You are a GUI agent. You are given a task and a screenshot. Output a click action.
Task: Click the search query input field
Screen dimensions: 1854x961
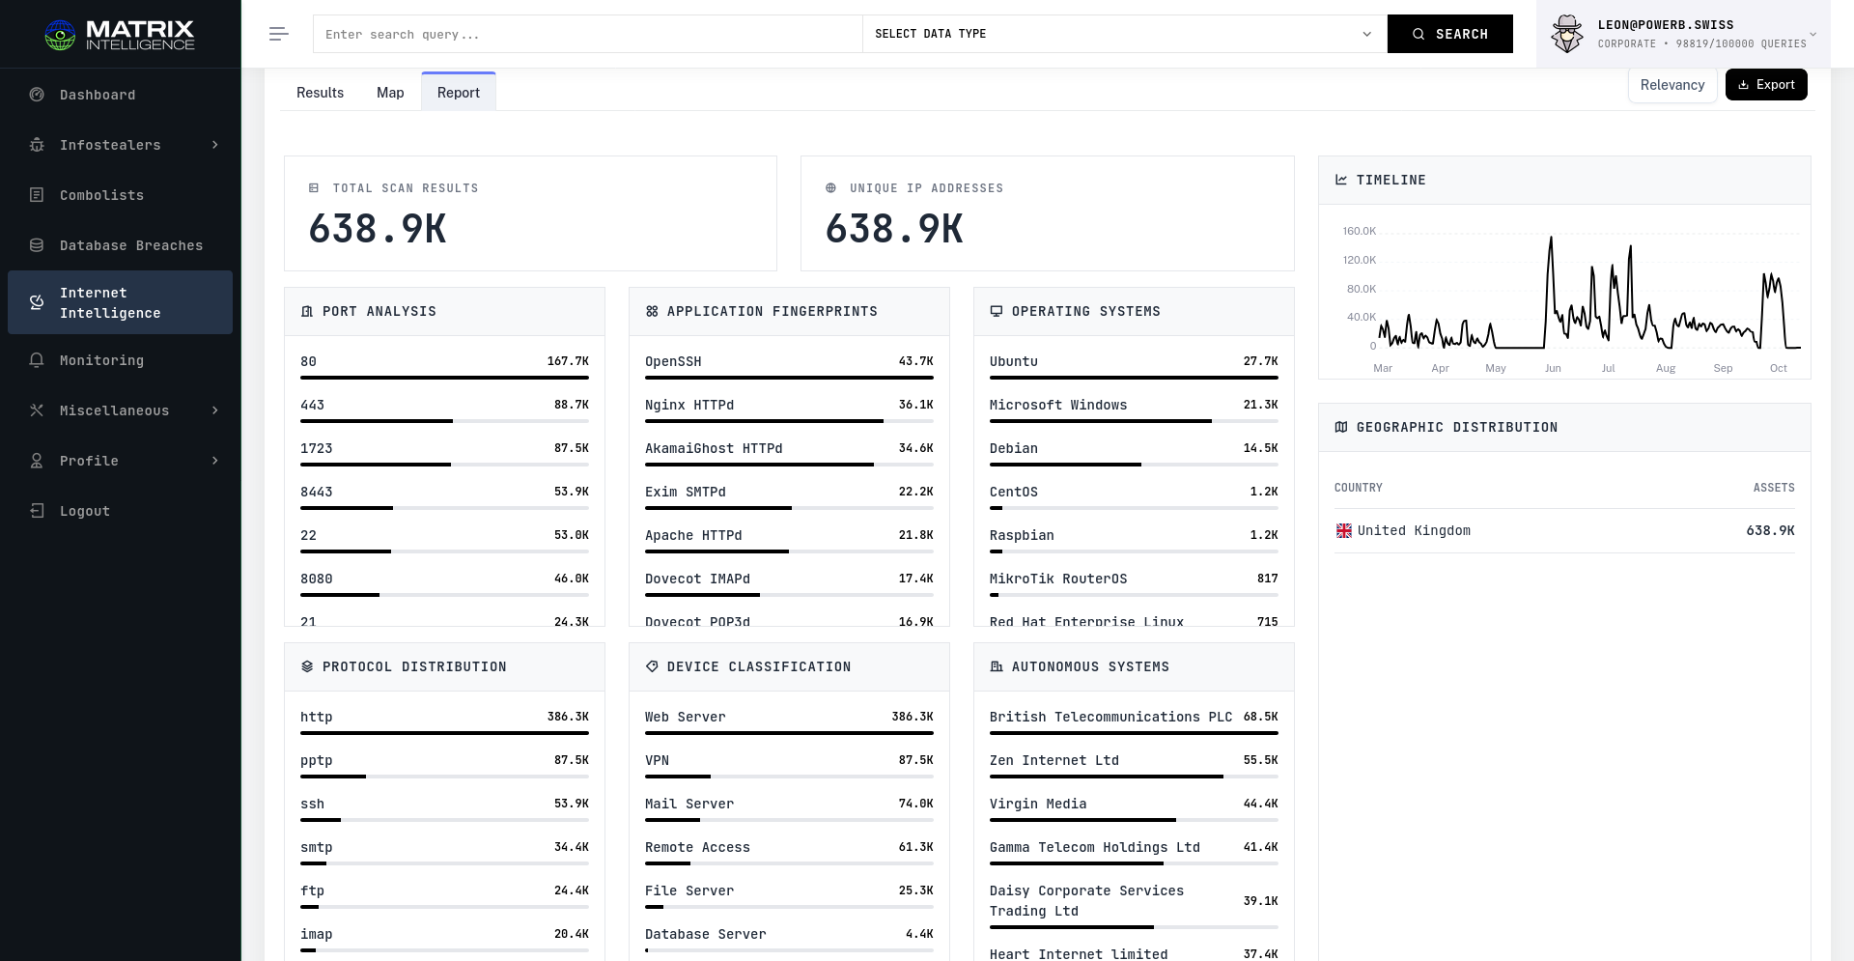click(x=587, y=34)
